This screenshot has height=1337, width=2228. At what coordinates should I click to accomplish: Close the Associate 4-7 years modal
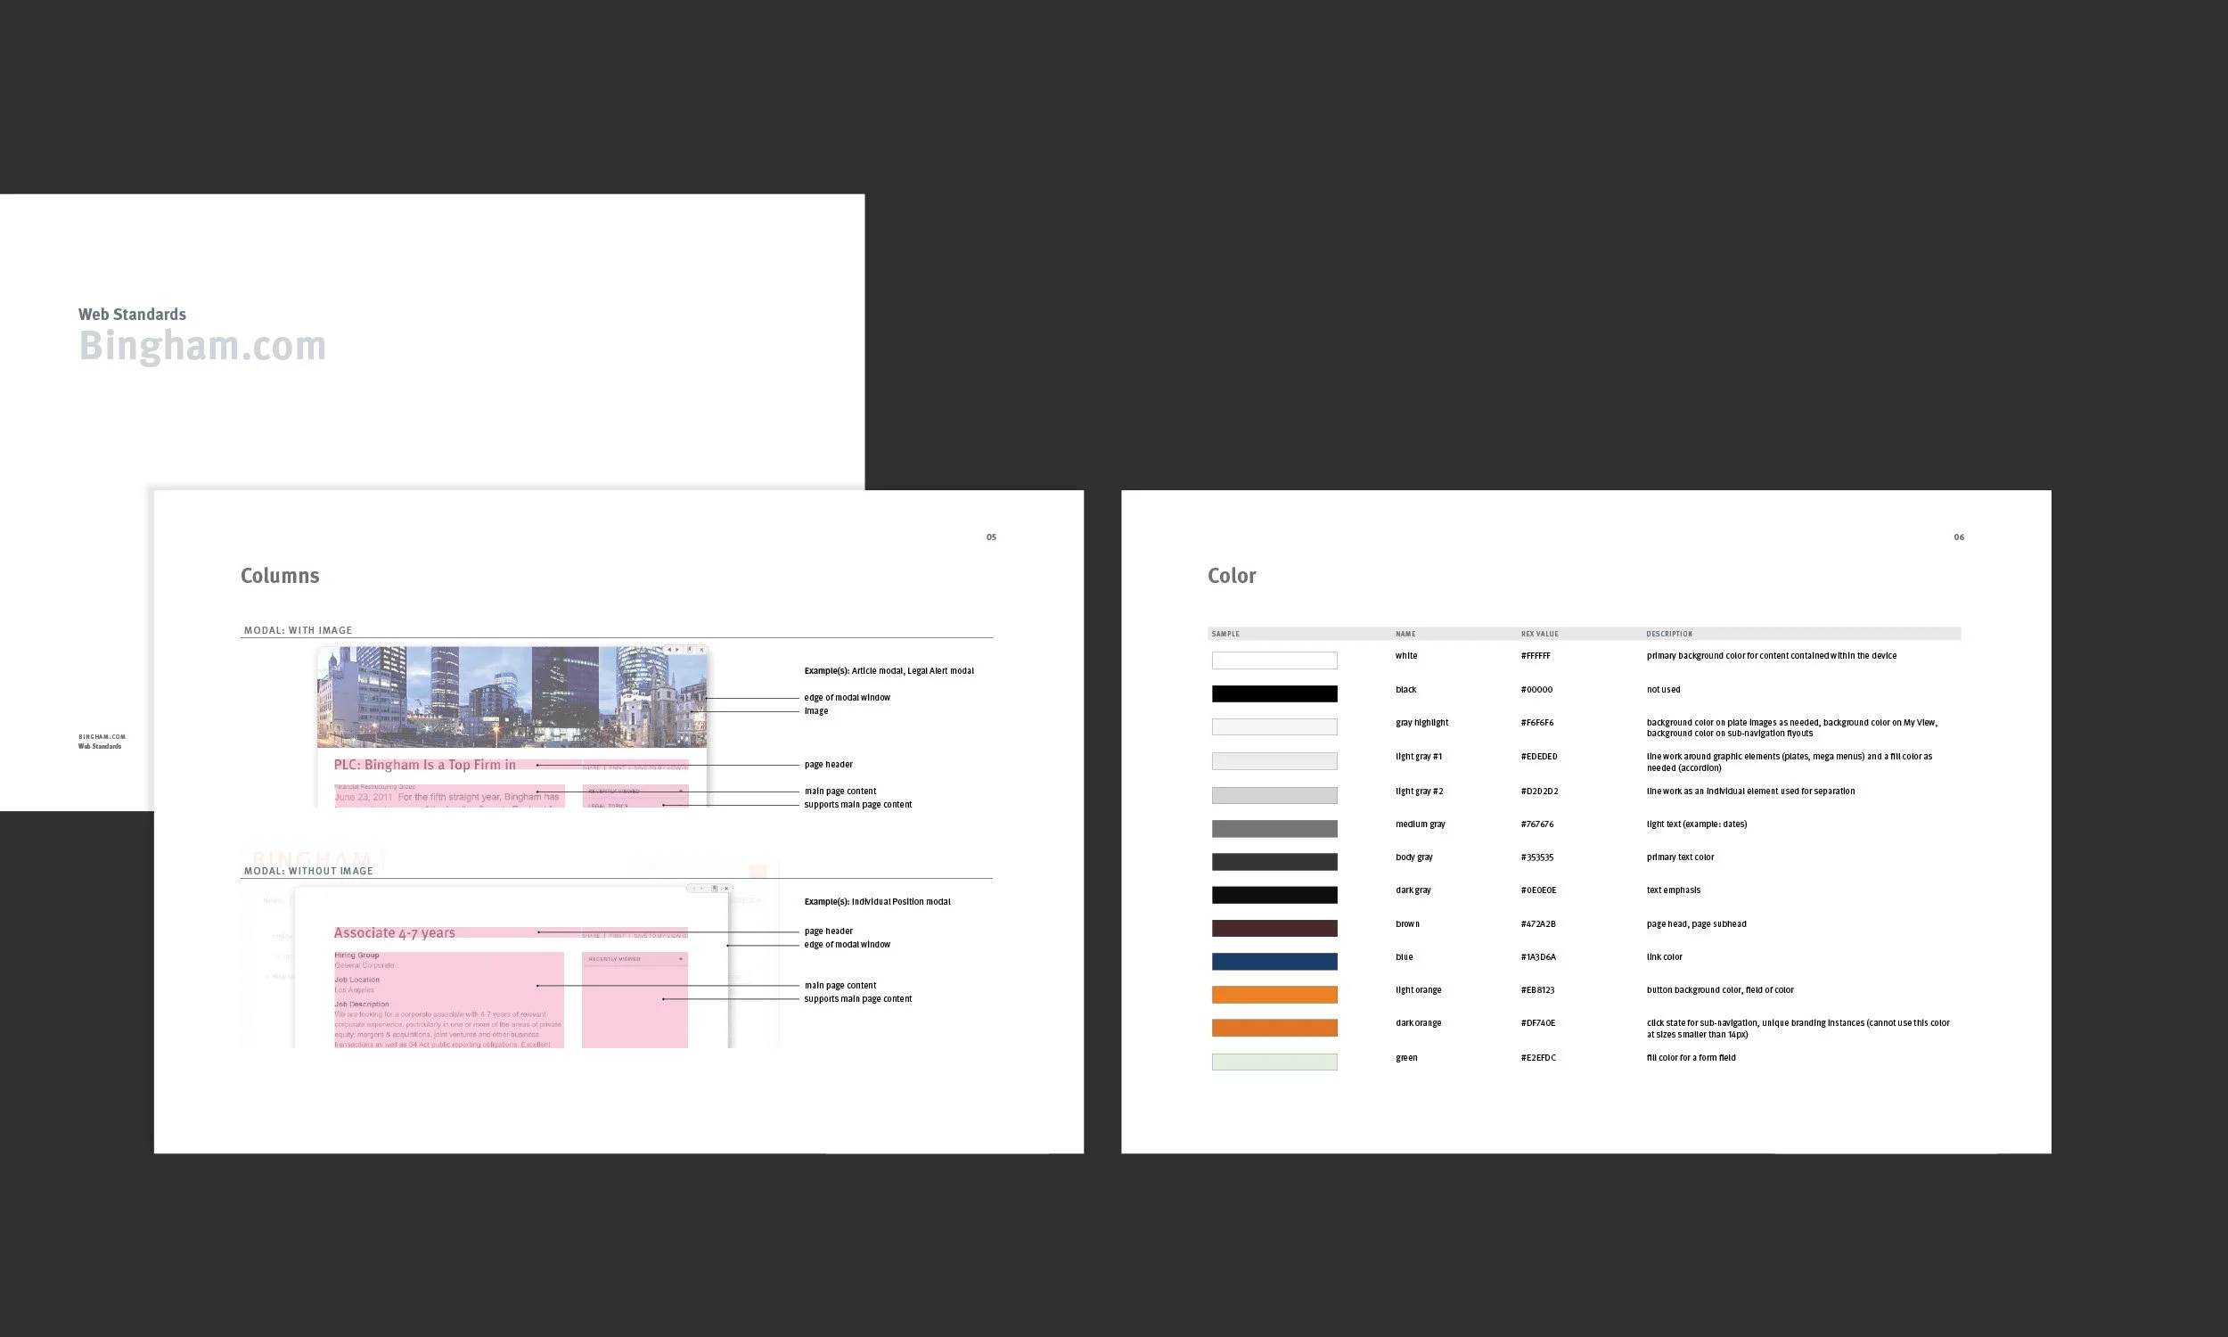point(726,889)
